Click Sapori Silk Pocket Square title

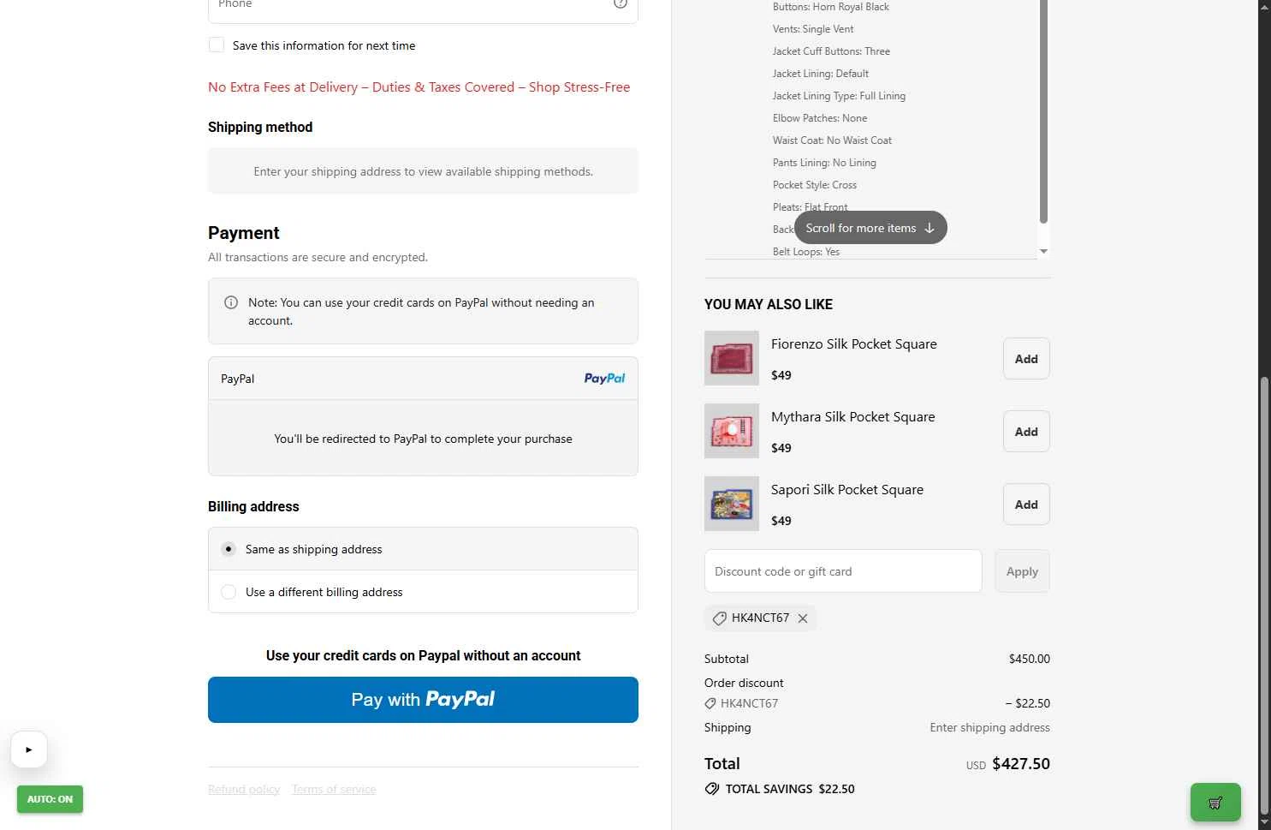(847, 490)
